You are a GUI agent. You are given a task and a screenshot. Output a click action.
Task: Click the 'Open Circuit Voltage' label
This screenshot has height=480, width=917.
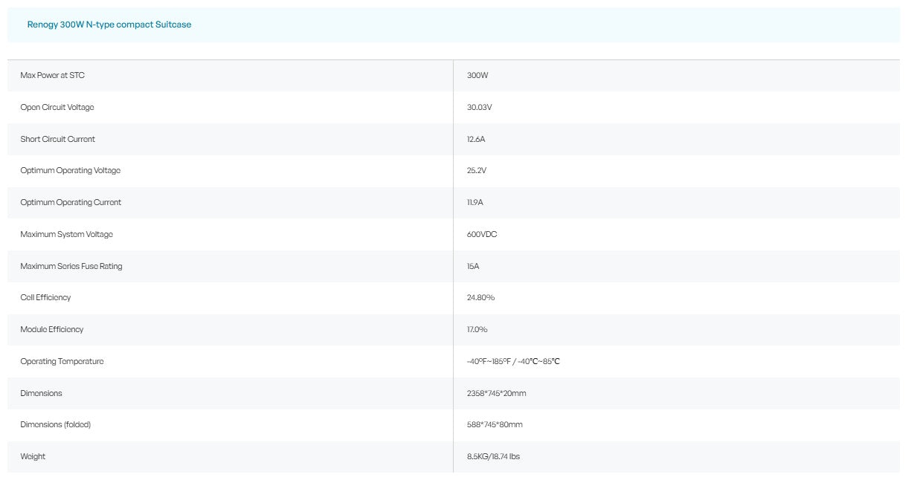point(57,108)
